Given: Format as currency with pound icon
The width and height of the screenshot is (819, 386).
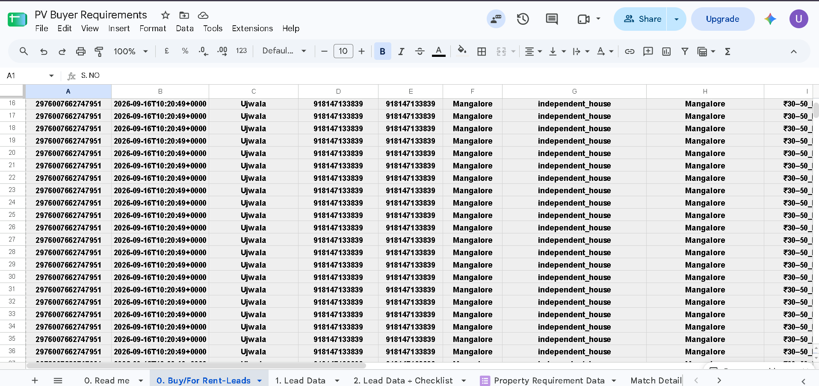Looking at the screenshot, I should click(x=167, y=51).
